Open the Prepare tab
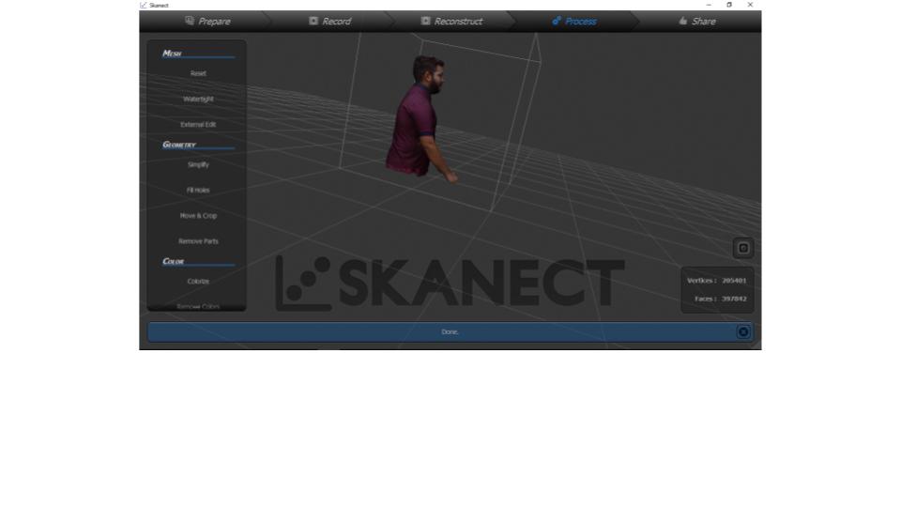 (x=207, y=22)
